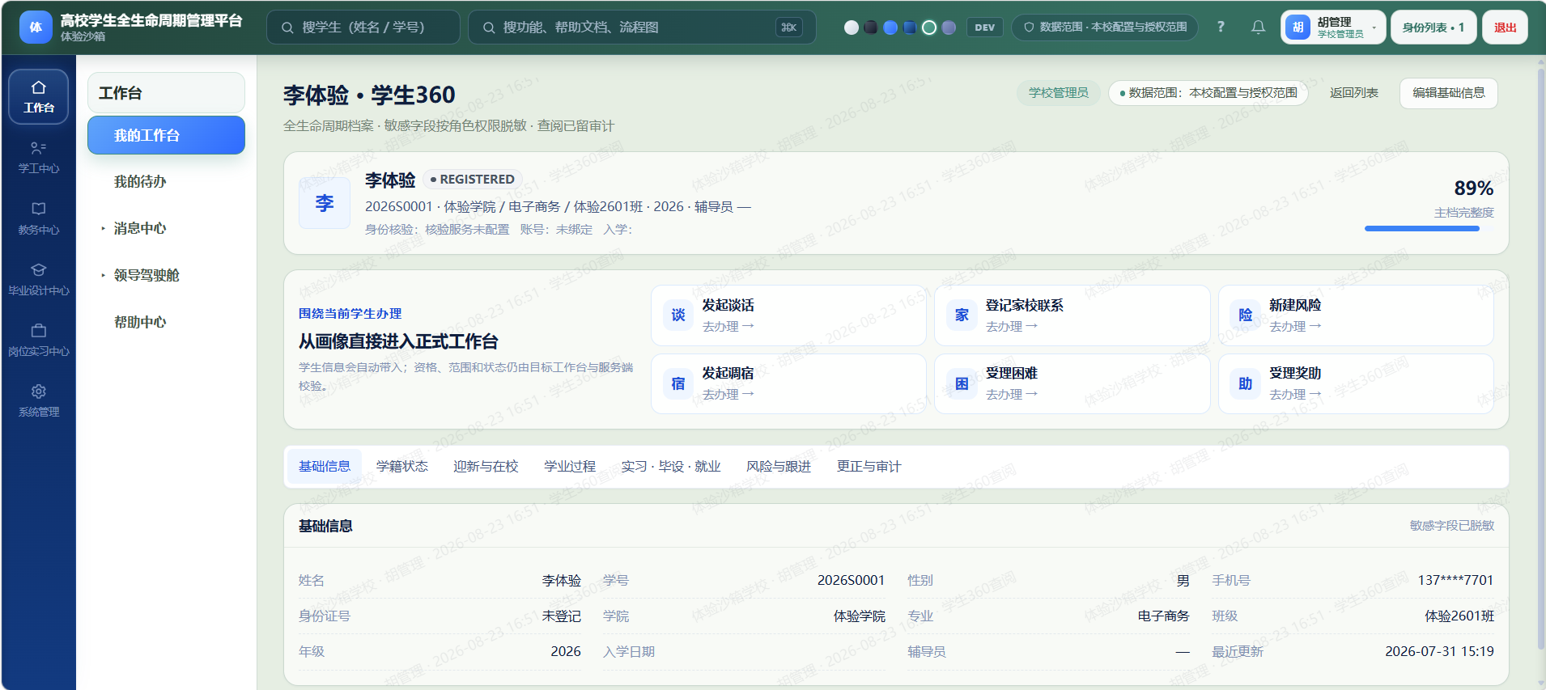Click the 主档完整度 progress bar
The width and height of the screenshot is (1546, 690).
coord(1429,228)
